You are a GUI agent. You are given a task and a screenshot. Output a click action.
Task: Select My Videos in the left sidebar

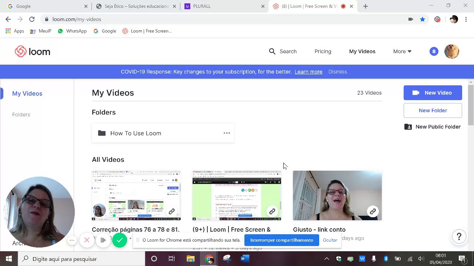click(x=27, y=93)
